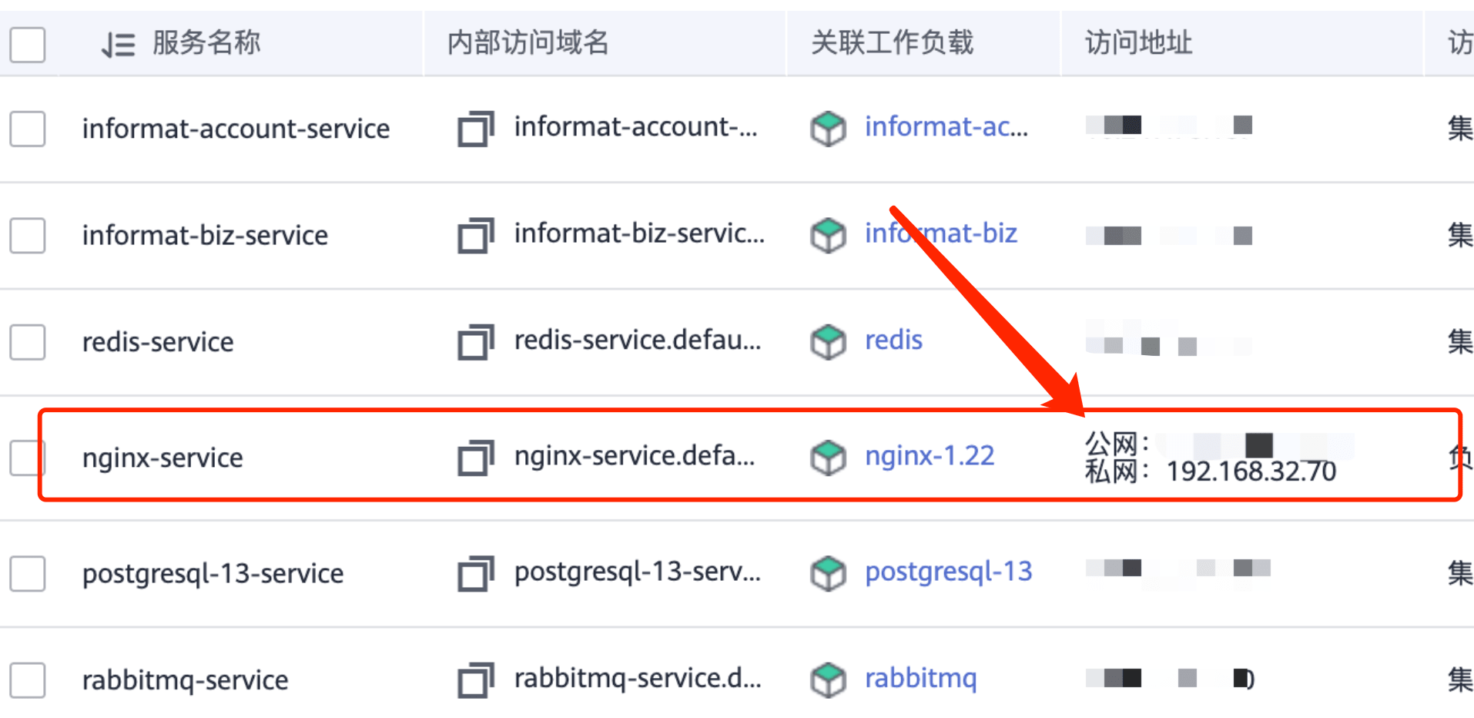
Task: Click the copy icon beside informat-account-service domain
Action: [x=474, y=129]
